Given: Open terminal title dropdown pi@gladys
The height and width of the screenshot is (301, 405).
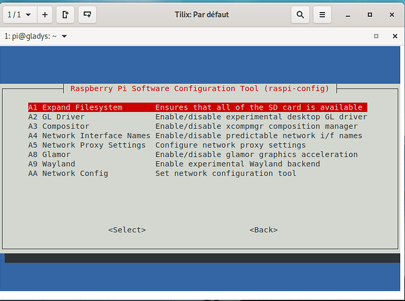Looking at the screenshot, I should [x=36, y=36].
